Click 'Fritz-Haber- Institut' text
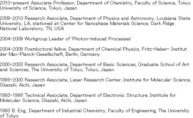The image size is (193, 118). click(164, 49)
